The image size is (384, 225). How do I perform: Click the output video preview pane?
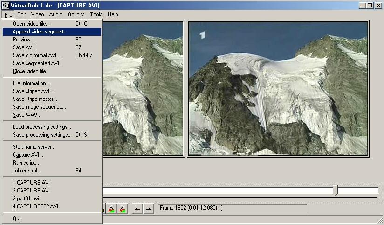click(278, 88)
